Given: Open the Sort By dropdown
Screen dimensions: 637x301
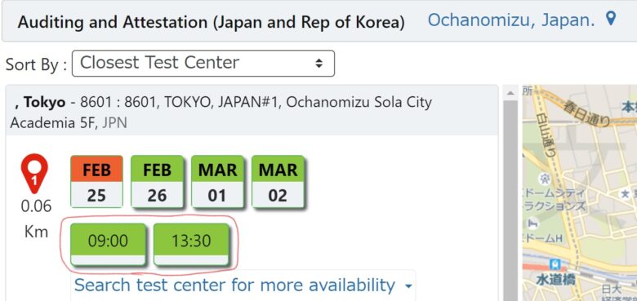Looking at the screenshot, I should [203, 64].
